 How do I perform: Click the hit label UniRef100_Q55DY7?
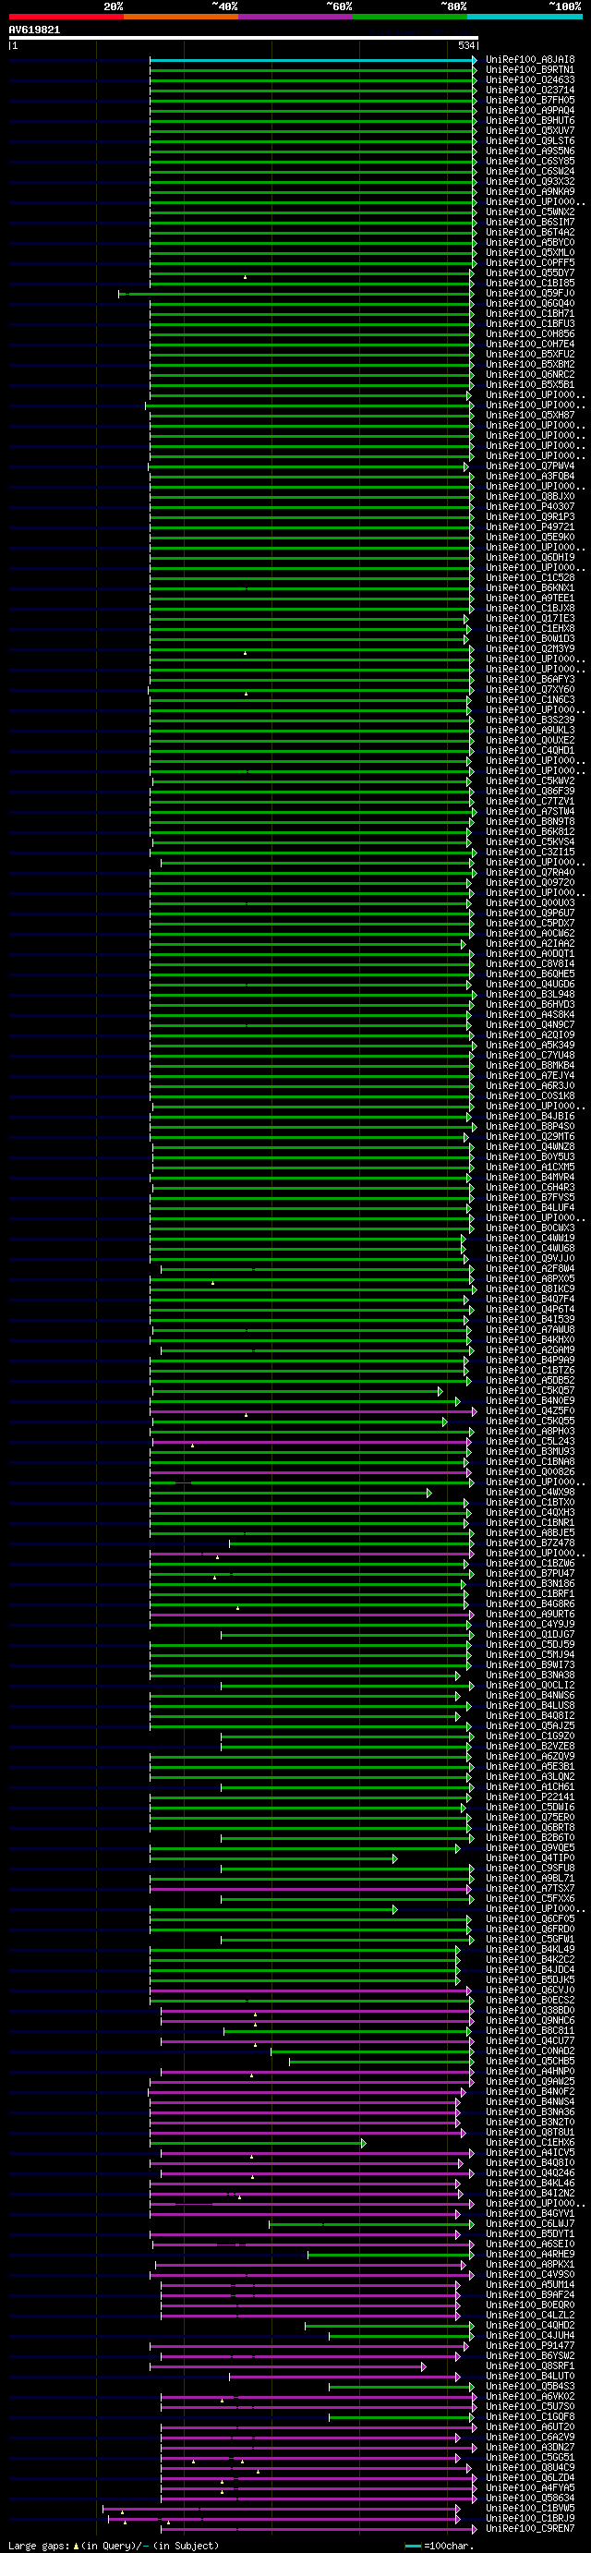pos(529,272)
